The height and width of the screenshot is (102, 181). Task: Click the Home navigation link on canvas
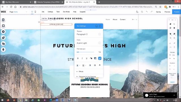(x=108, y=20)
